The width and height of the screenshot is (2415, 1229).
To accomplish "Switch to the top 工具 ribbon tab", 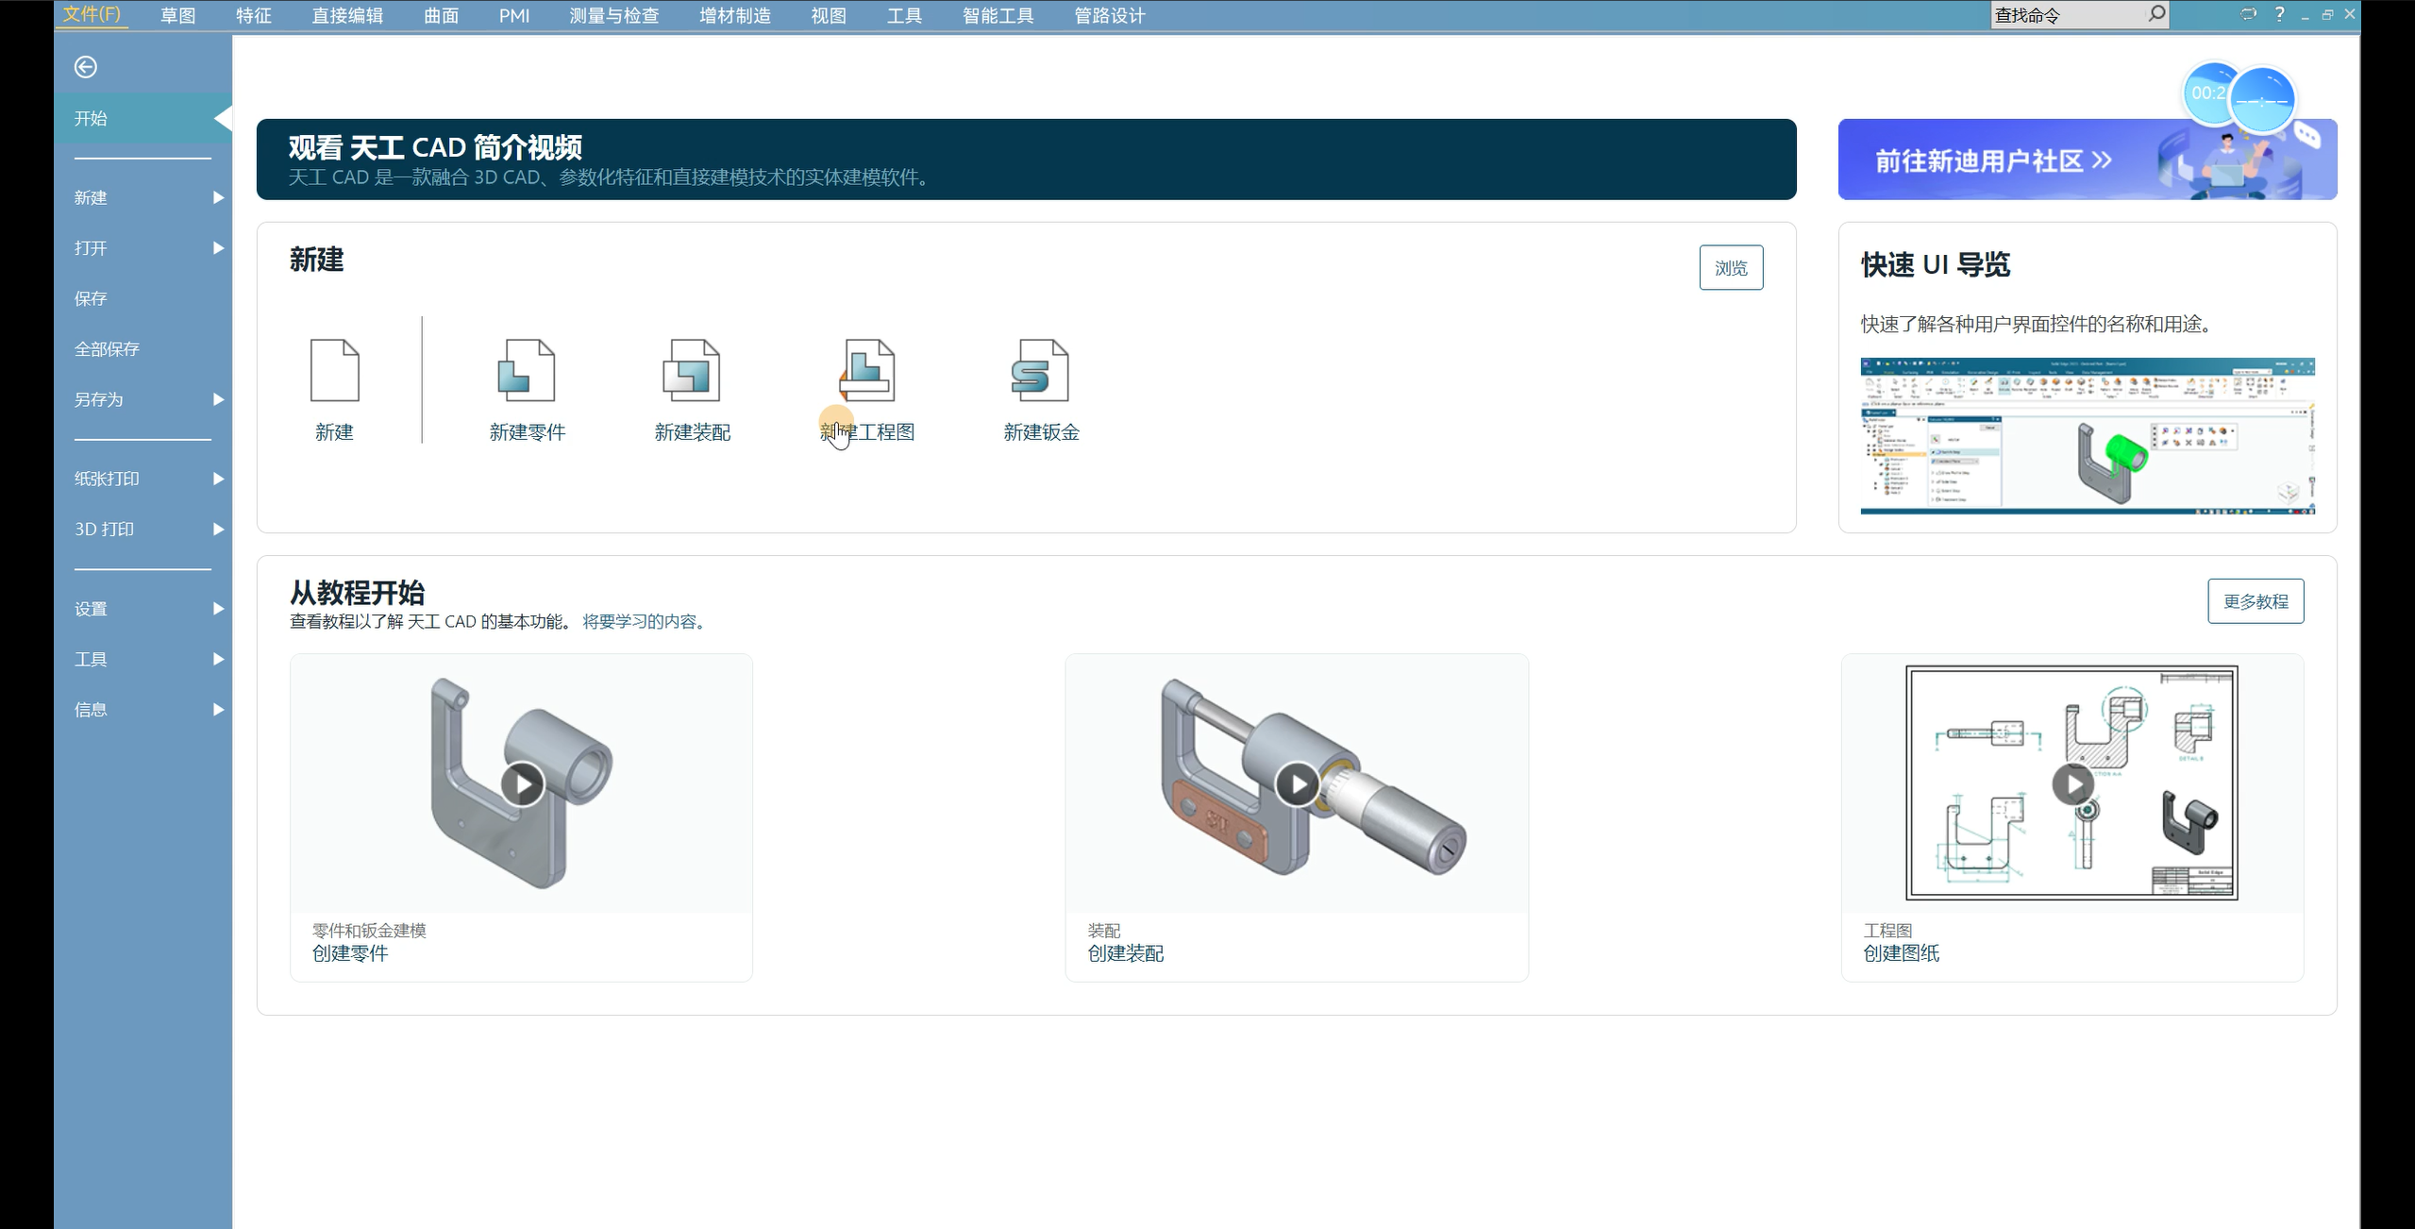I will (x=903, y=15).
